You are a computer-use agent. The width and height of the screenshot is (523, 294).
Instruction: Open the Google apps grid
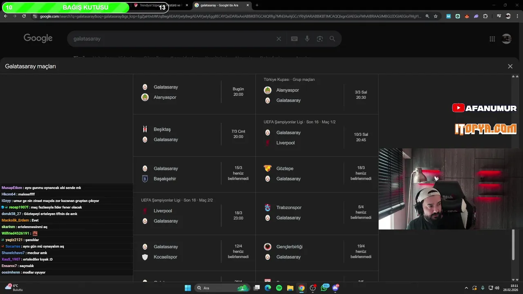pyautogui.click(x=492, y=39)
